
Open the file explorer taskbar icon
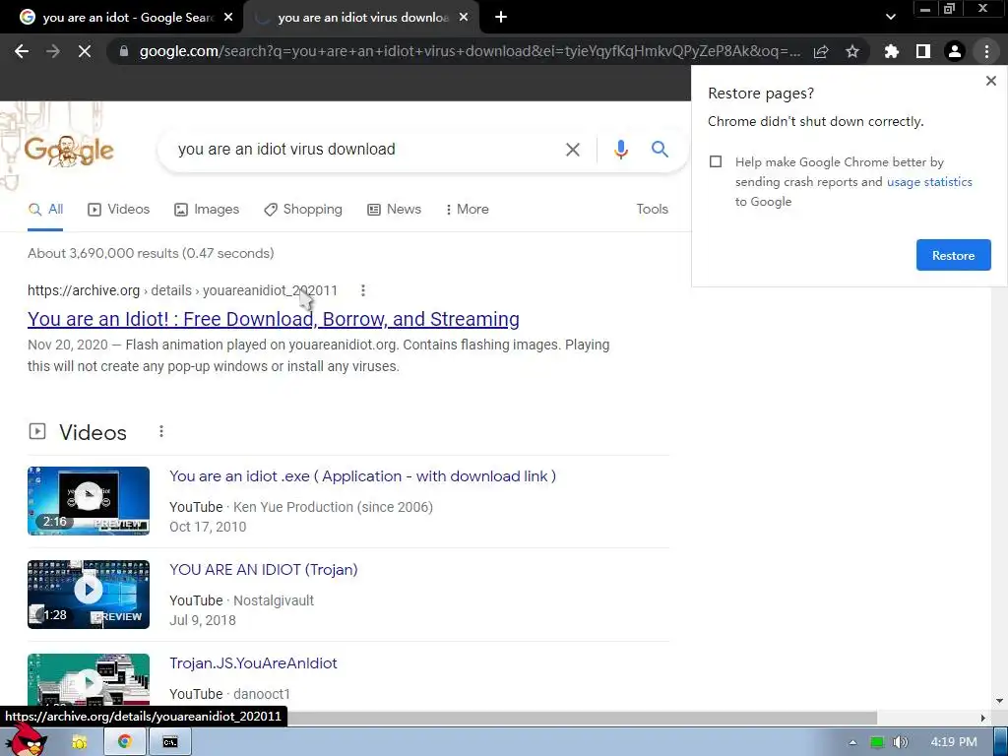(79, 742)
